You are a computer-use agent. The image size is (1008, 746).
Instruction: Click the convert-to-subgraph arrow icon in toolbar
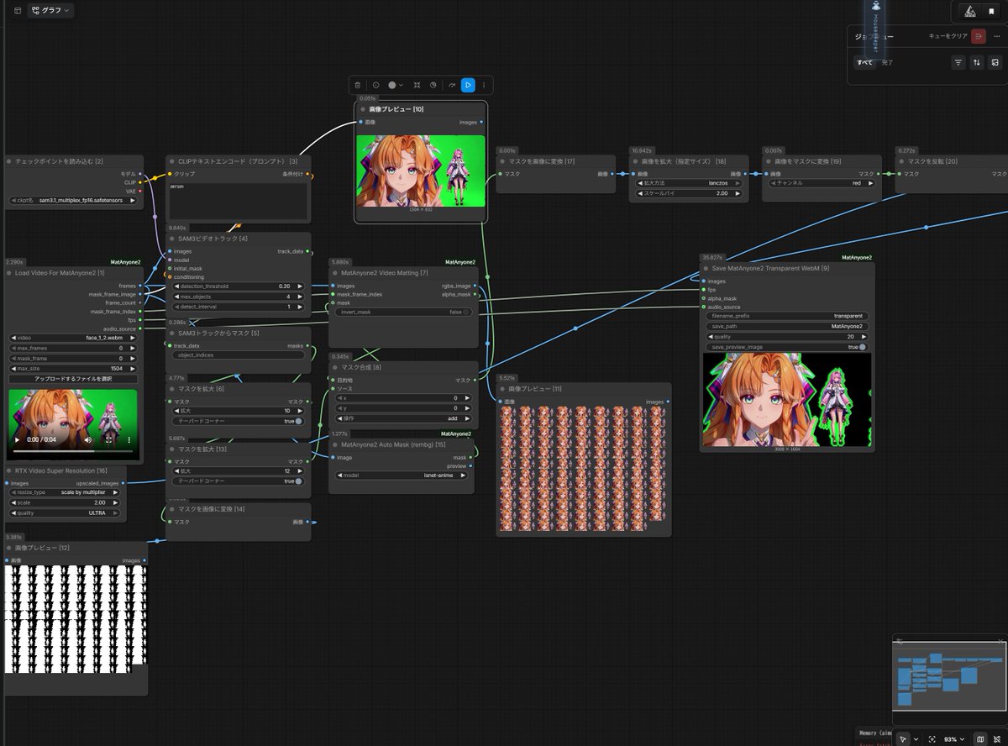coord(452,85)
